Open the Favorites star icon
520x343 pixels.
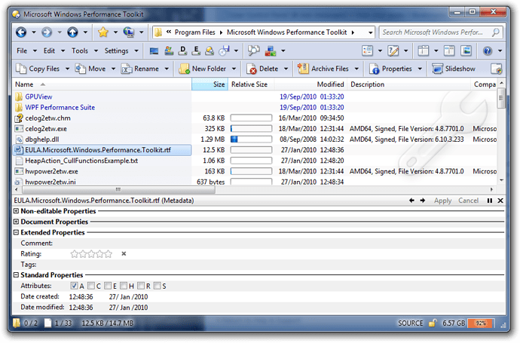[103, 32]
